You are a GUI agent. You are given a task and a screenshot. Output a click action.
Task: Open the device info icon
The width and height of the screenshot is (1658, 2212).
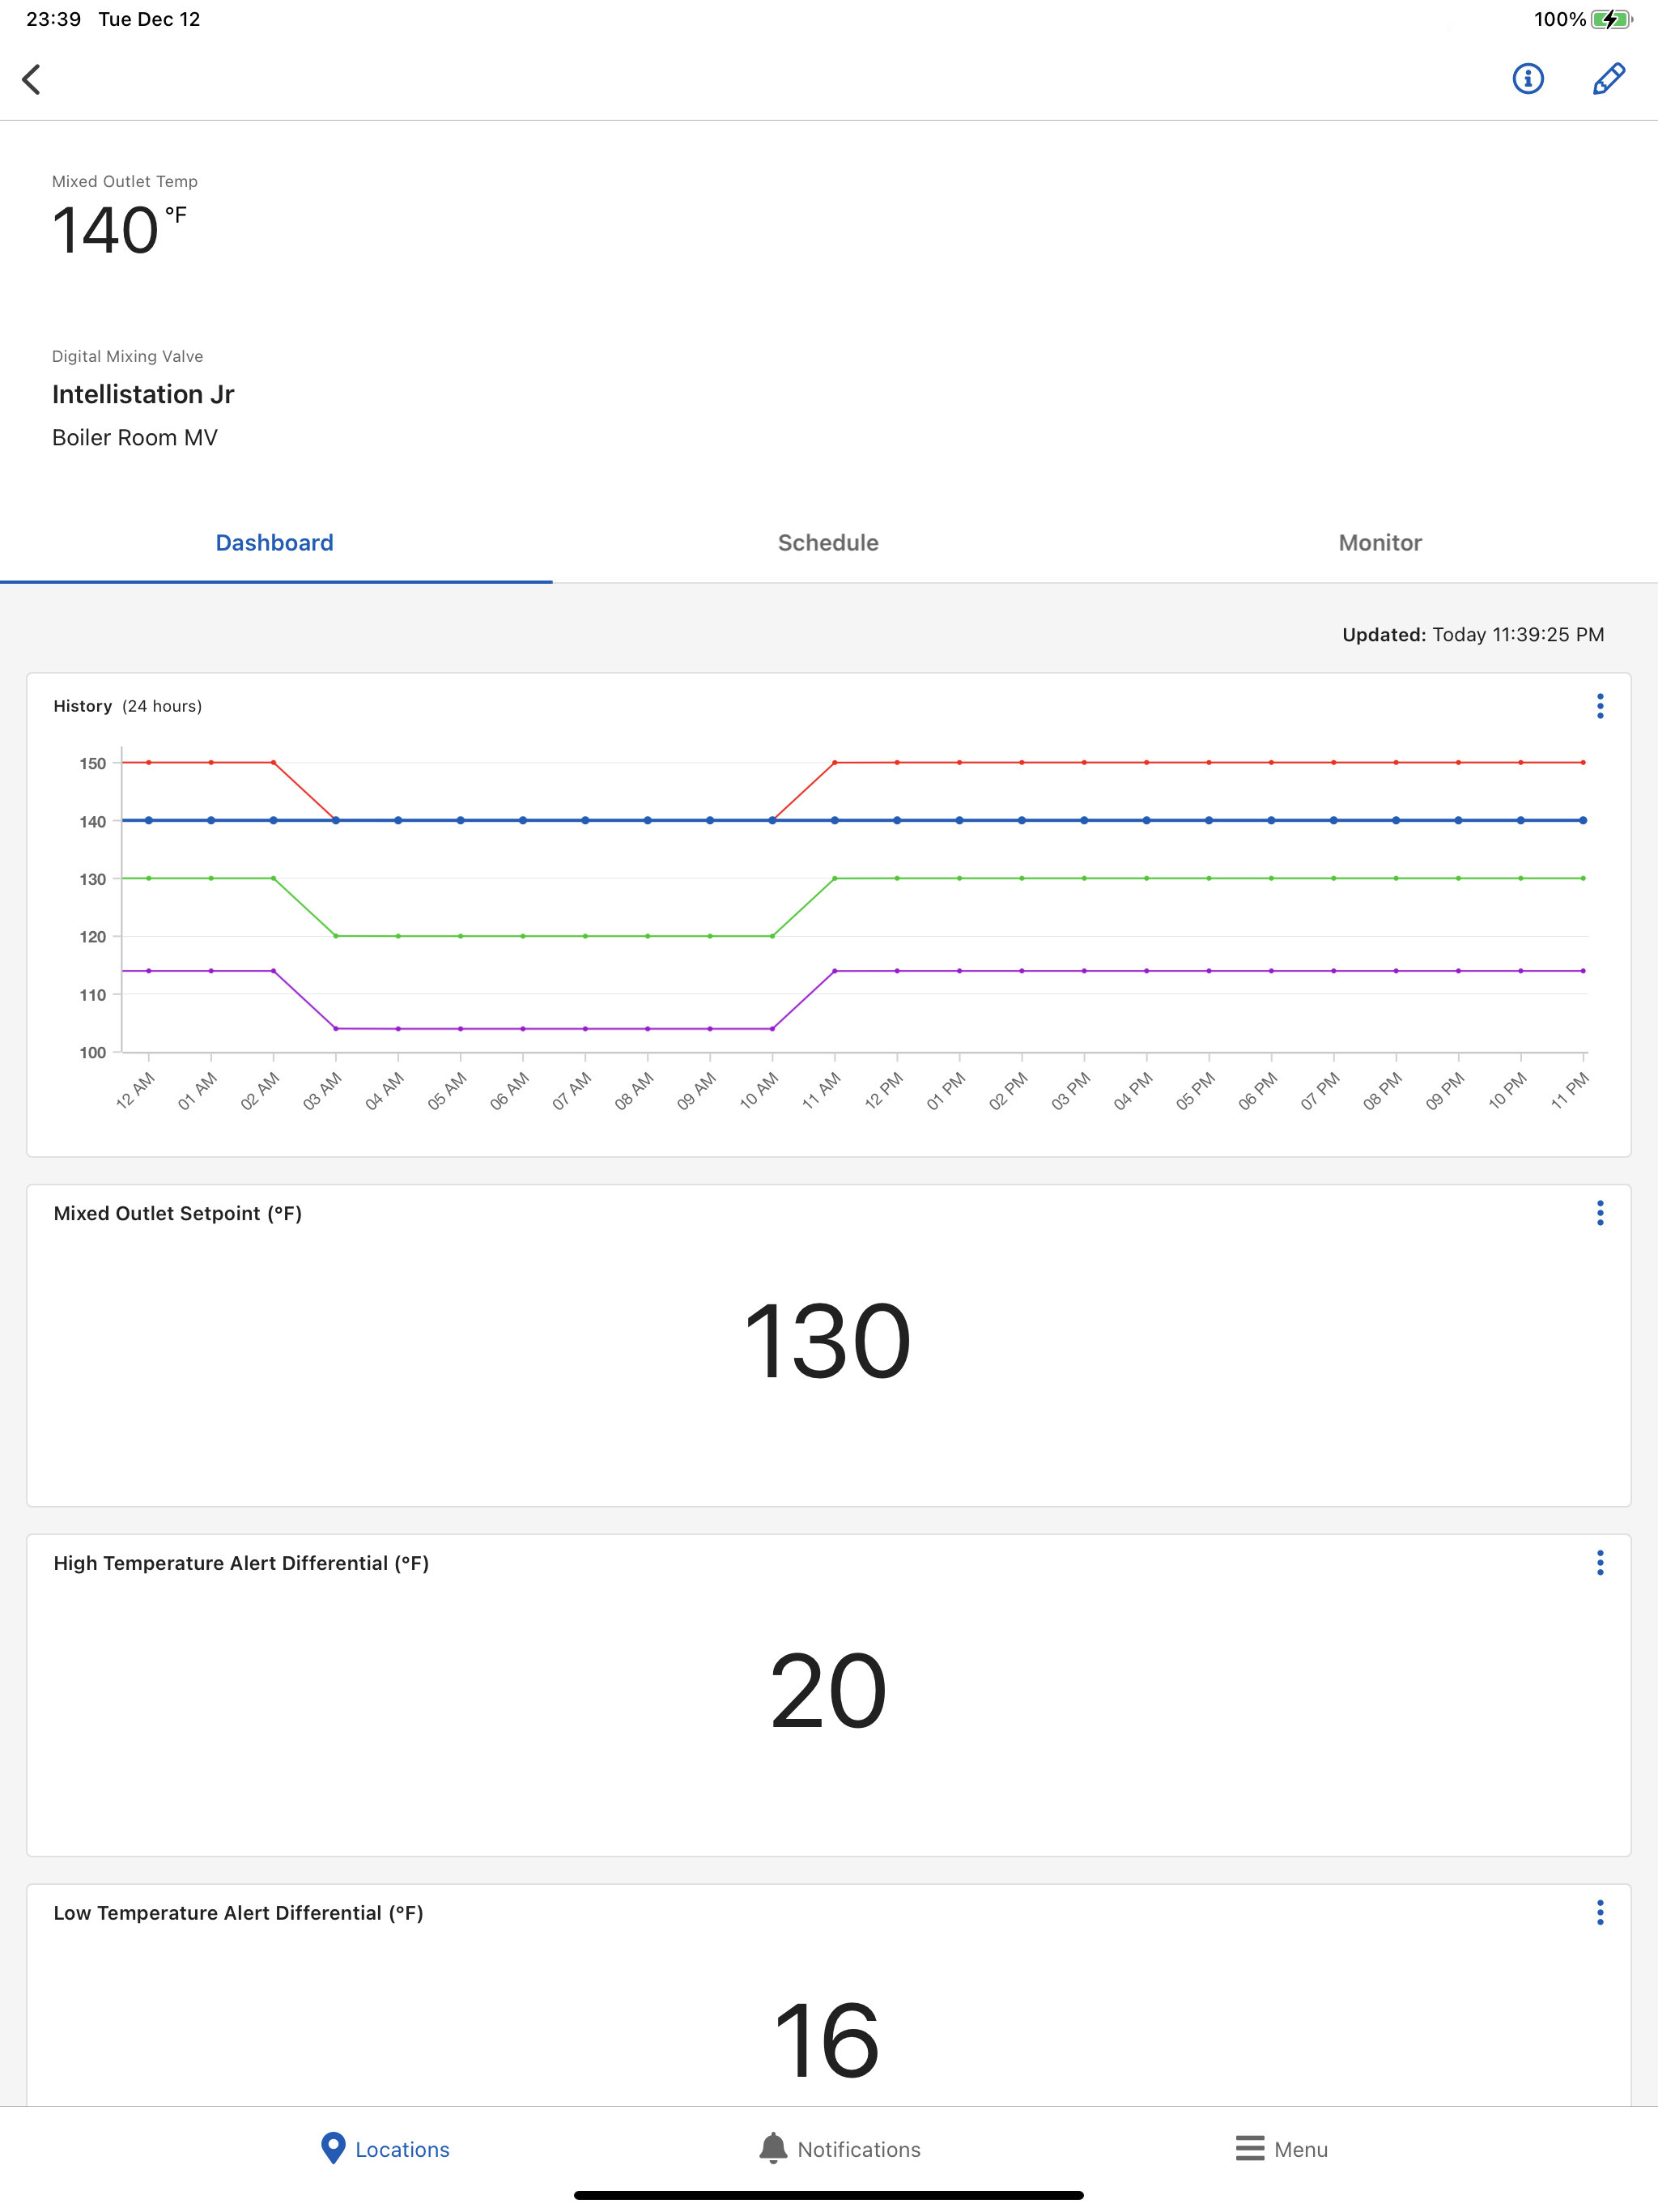pyautogui.click(x=1527, y=79)
